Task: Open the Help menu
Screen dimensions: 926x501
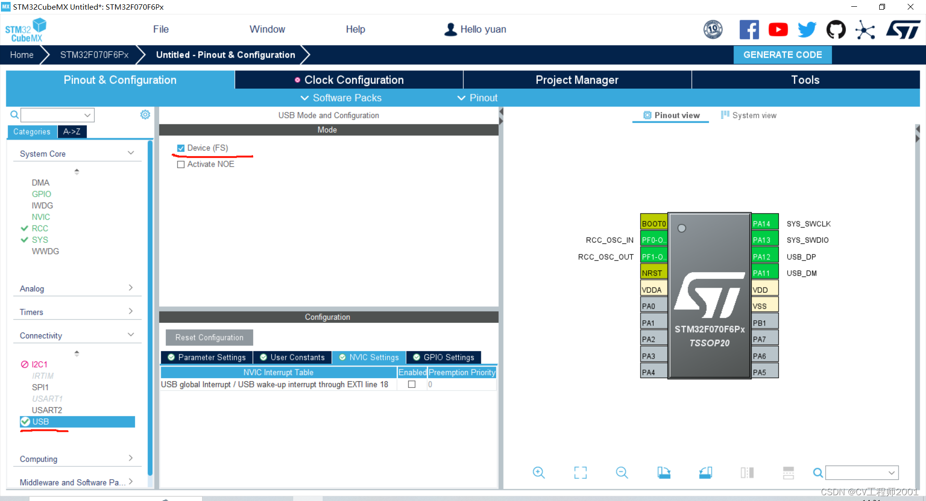Action: click(355, 29)
